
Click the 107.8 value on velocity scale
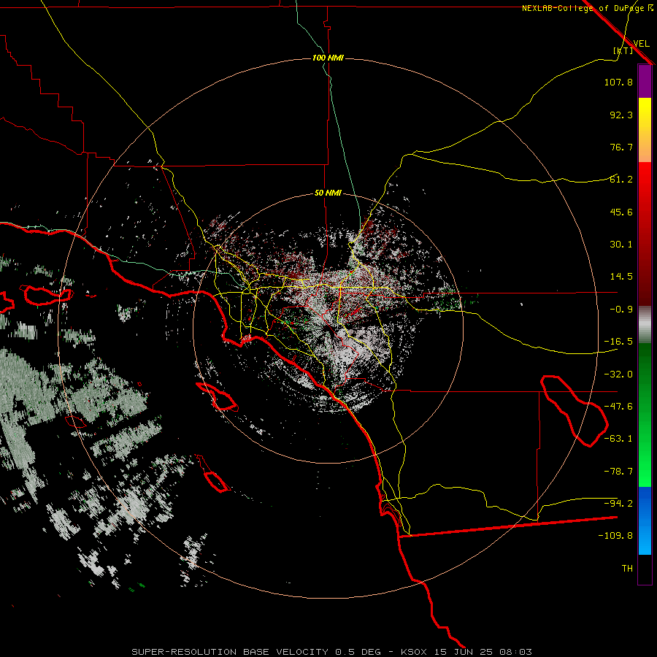click(x=618, y=82)
